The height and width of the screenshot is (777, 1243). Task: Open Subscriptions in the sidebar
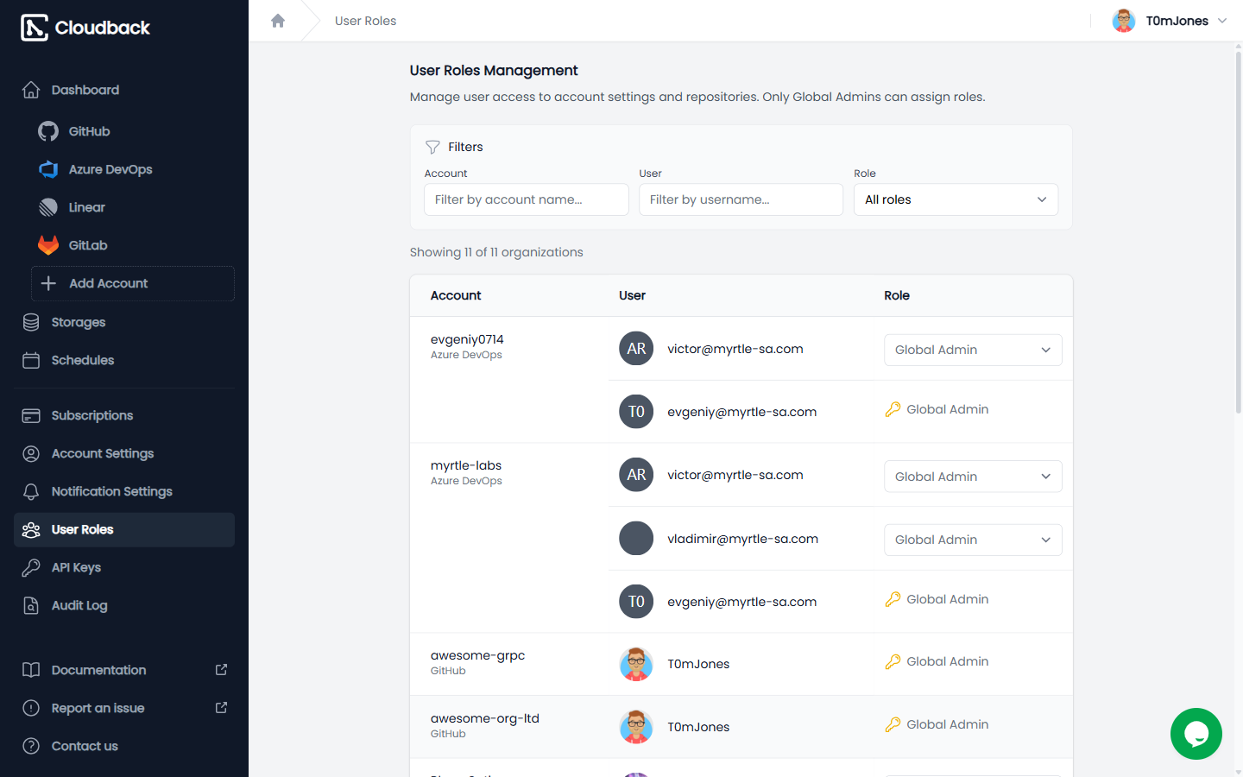(124, 415)
